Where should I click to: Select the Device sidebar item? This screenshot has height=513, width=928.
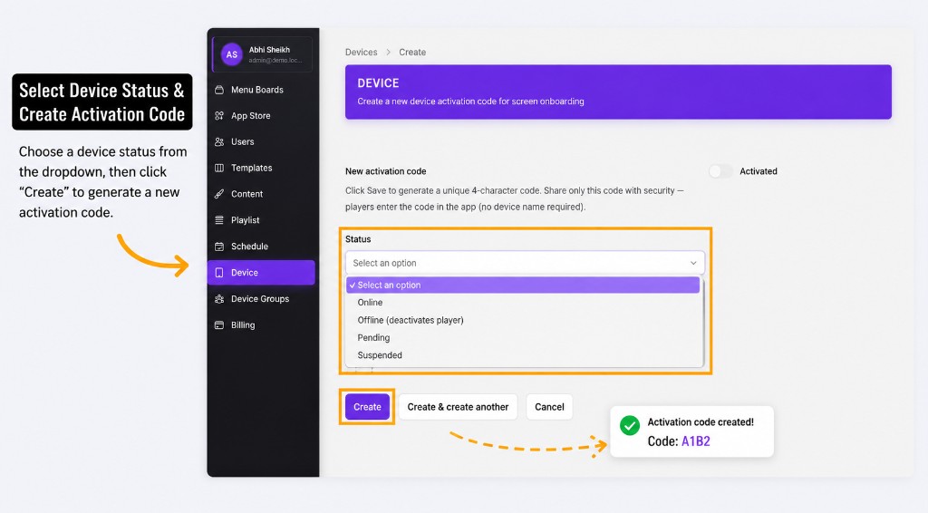[261, 273]
